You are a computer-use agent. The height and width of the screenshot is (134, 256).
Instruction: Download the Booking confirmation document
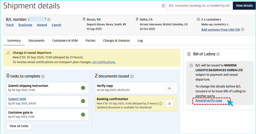[169, 103]
